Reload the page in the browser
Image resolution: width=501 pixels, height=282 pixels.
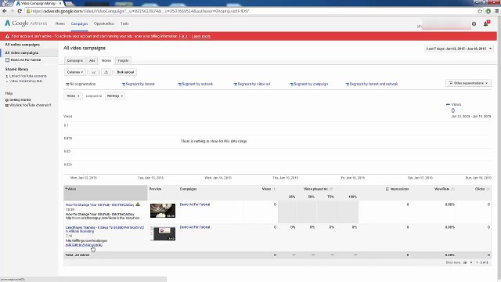coord(20,11)
